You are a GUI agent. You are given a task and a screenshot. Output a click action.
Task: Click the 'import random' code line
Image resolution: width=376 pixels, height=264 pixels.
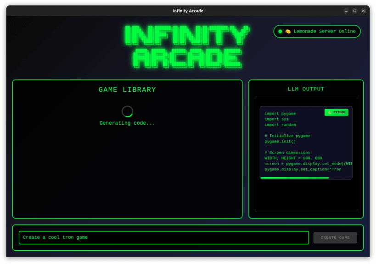click(x=280, y=125)
